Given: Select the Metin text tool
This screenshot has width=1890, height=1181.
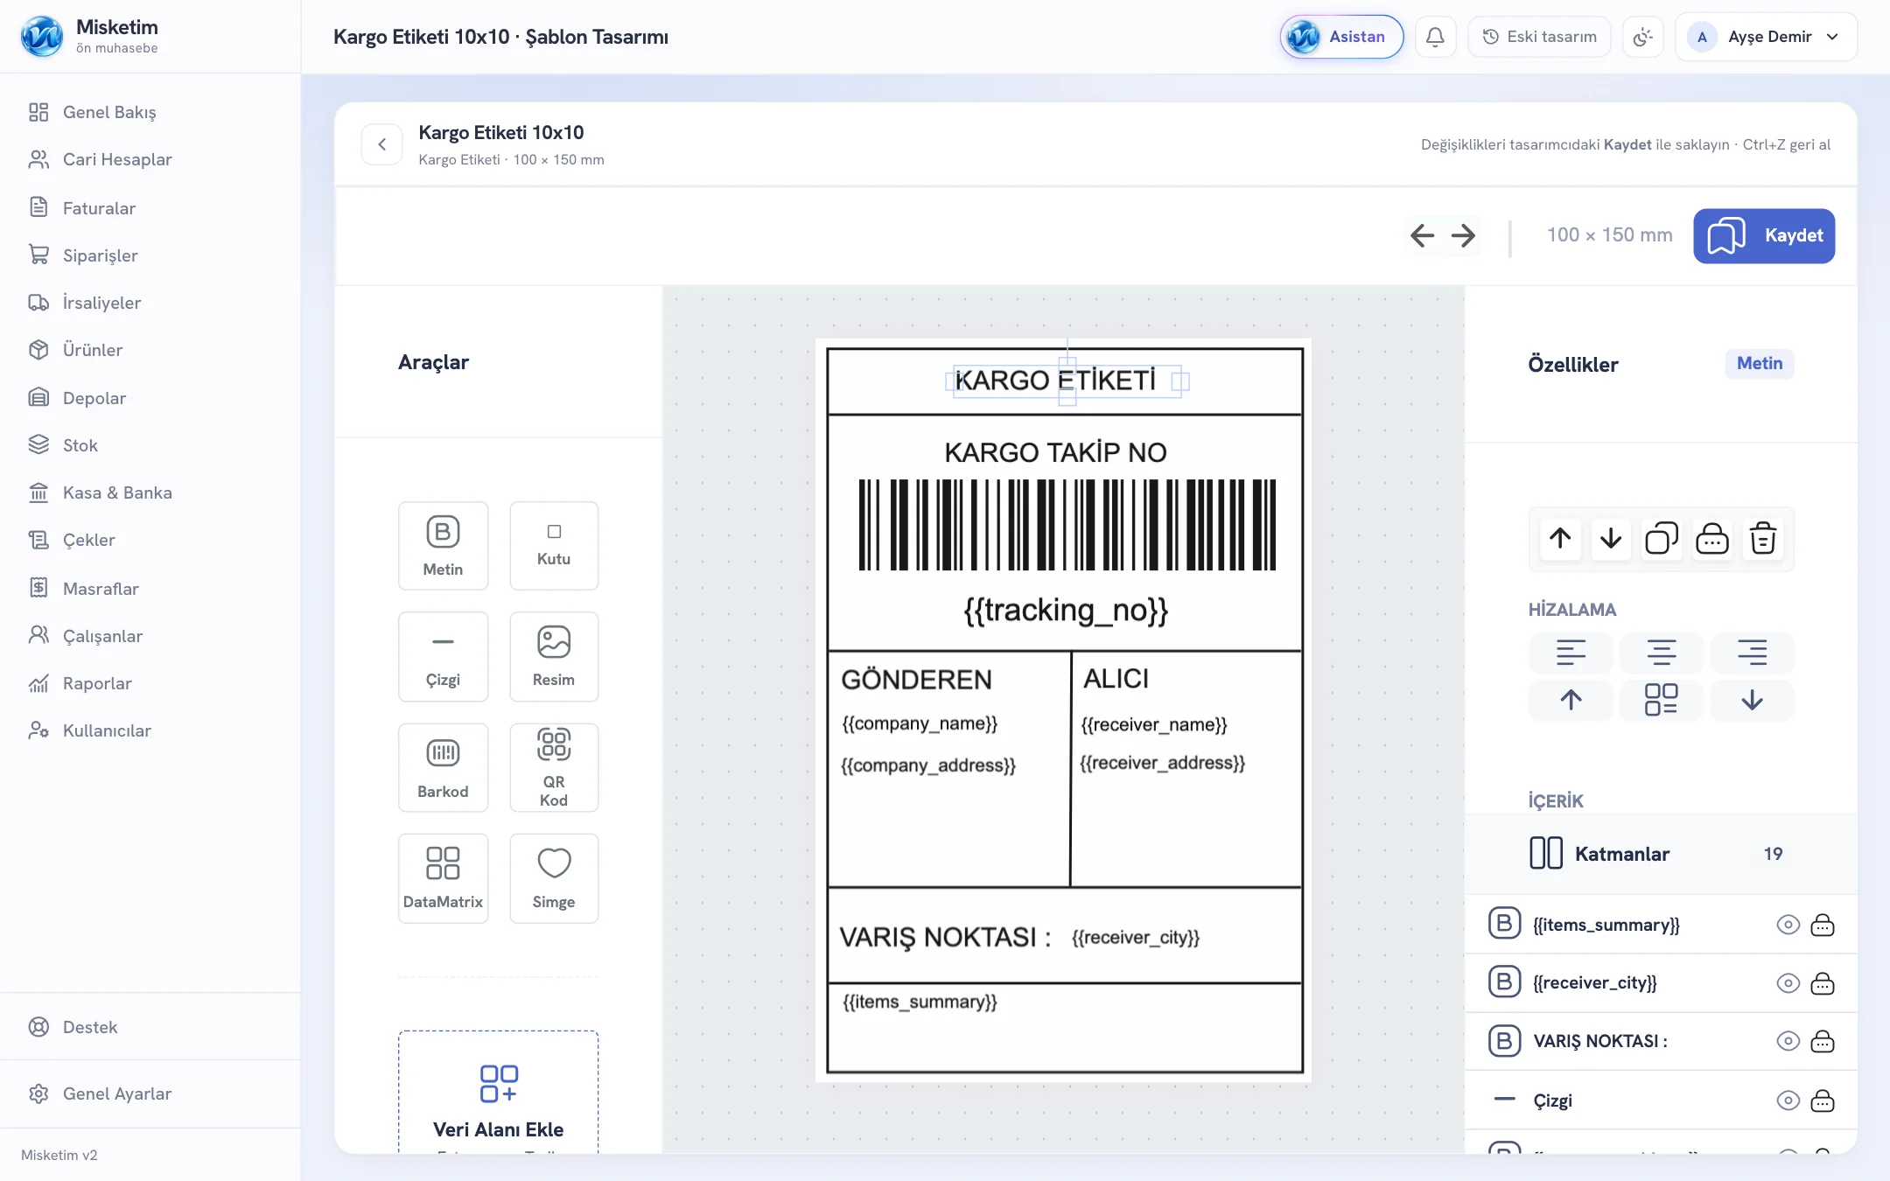Looking at the screenshot, I should pos(443,546).
